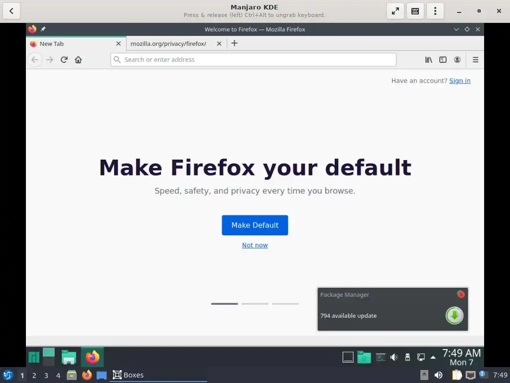Click the Sign in link

(460, 81)
